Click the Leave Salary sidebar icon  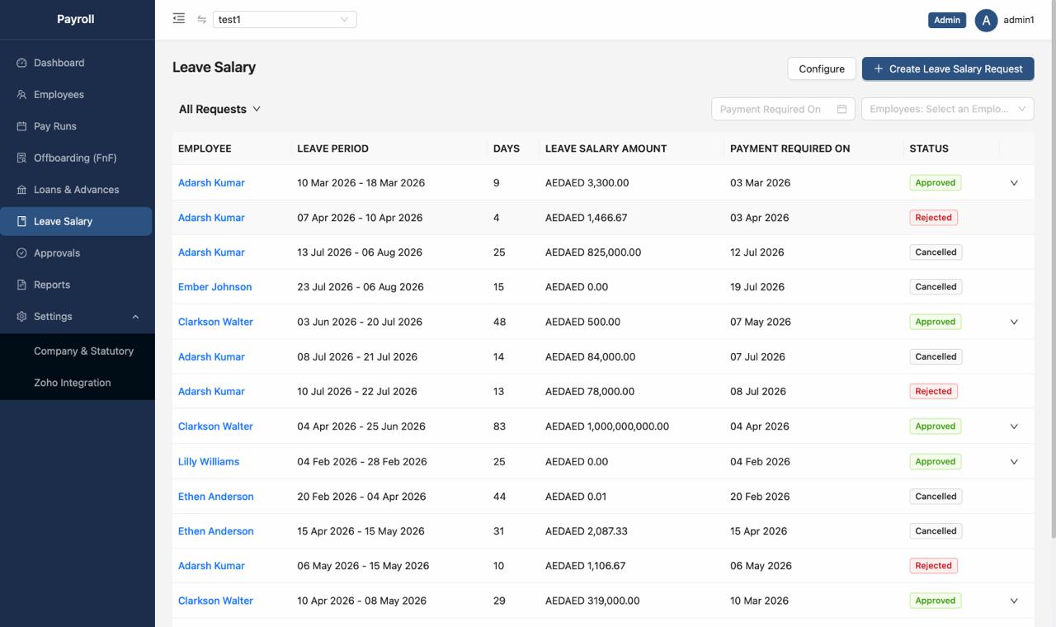[x=21, y=221]
